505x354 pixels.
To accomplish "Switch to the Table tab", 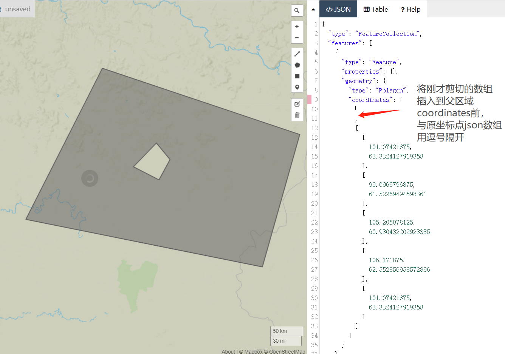I will pos(375,9).
